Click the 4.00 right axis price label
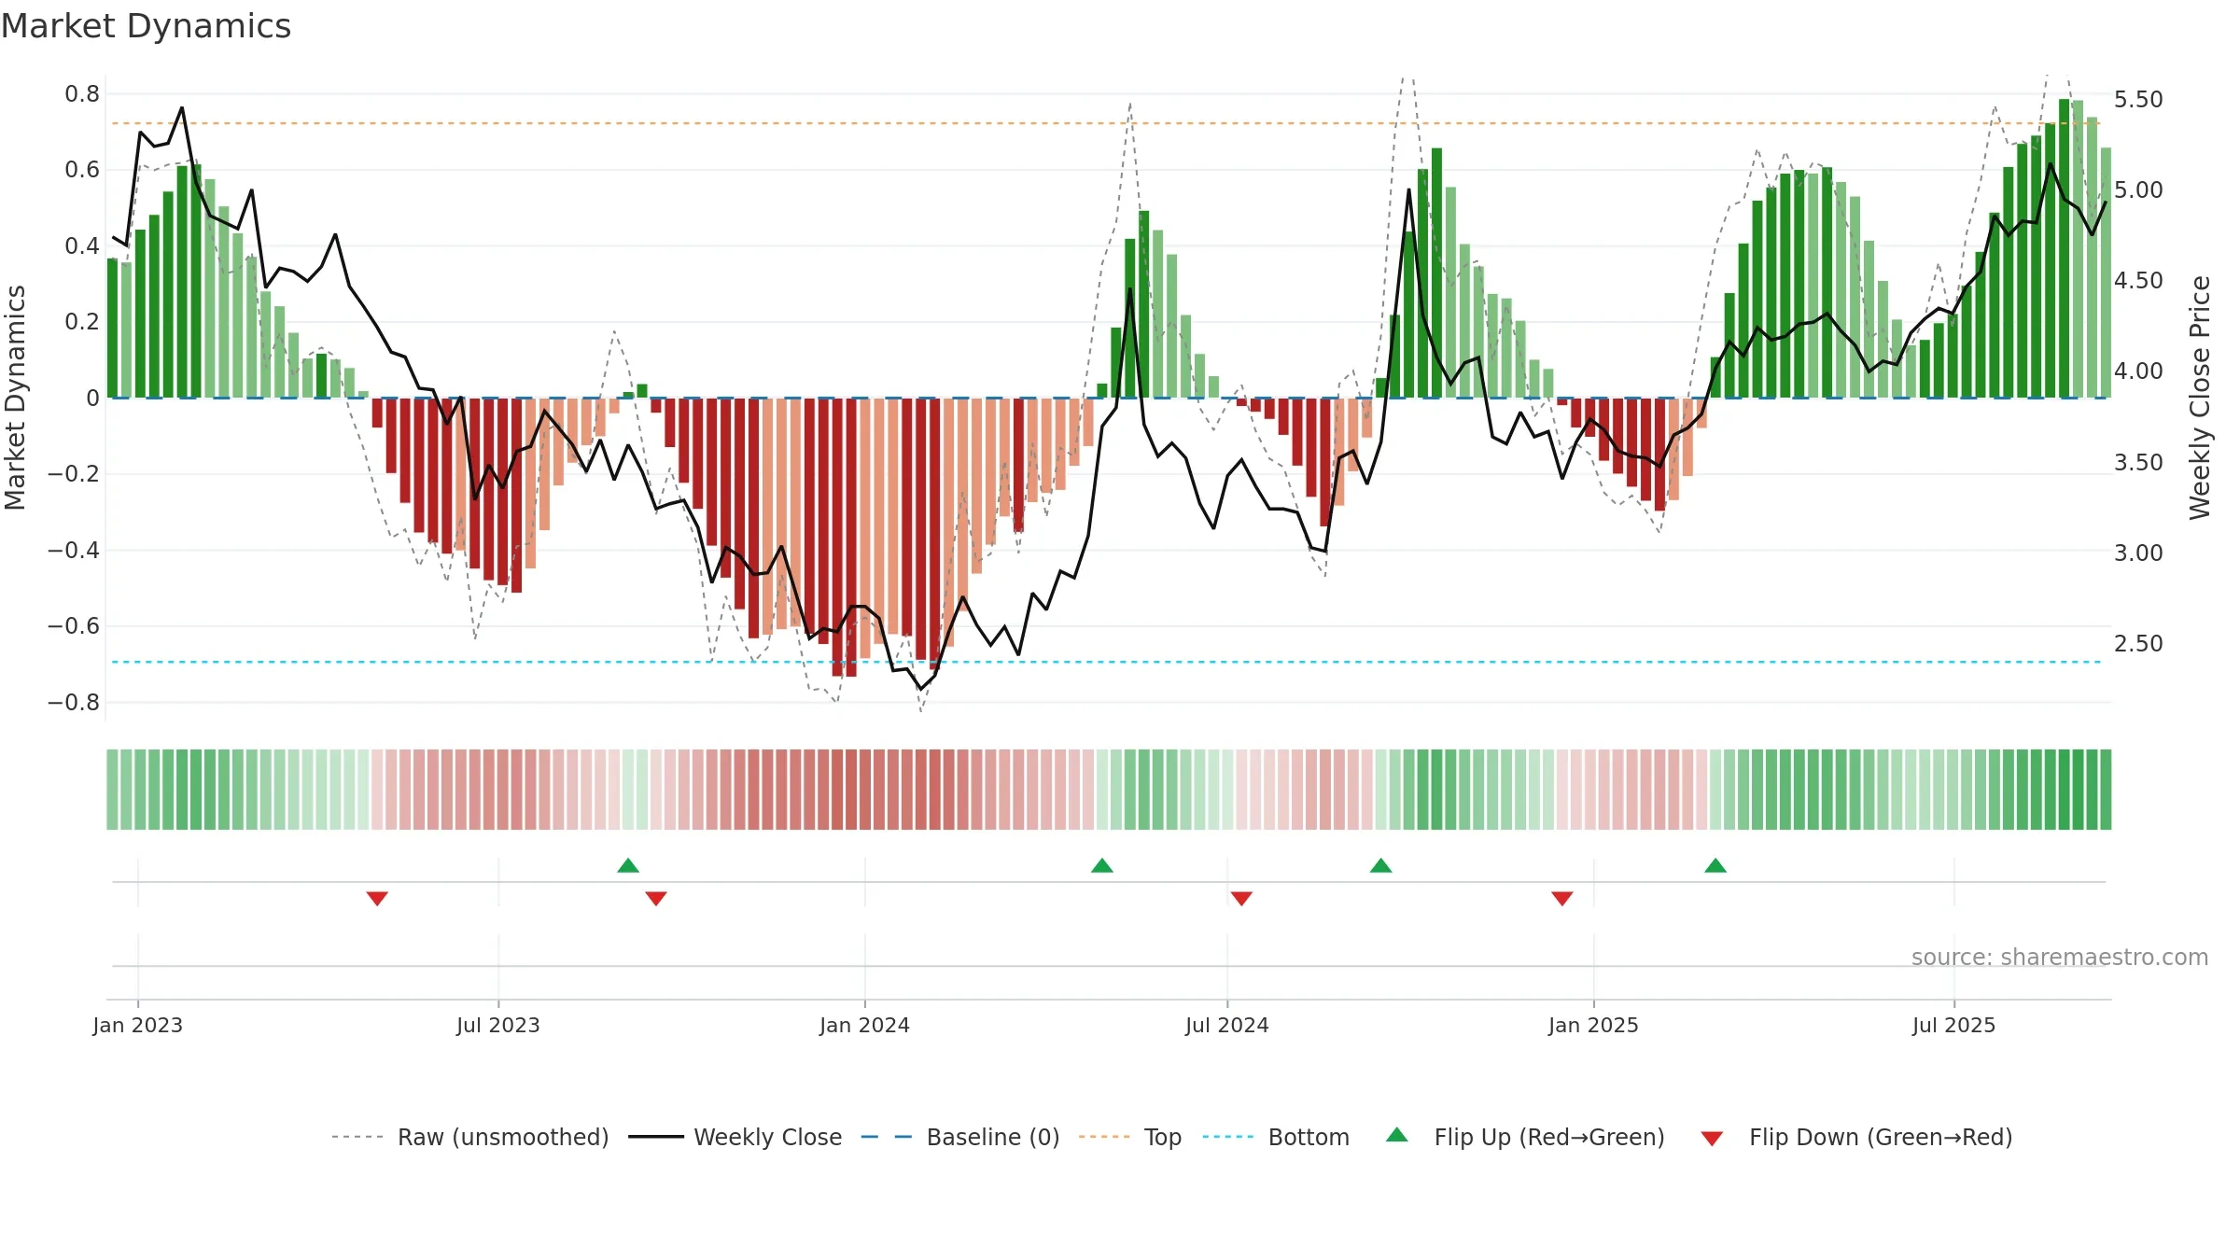The image size is (2240, 1260). (x=2138, y=371)
